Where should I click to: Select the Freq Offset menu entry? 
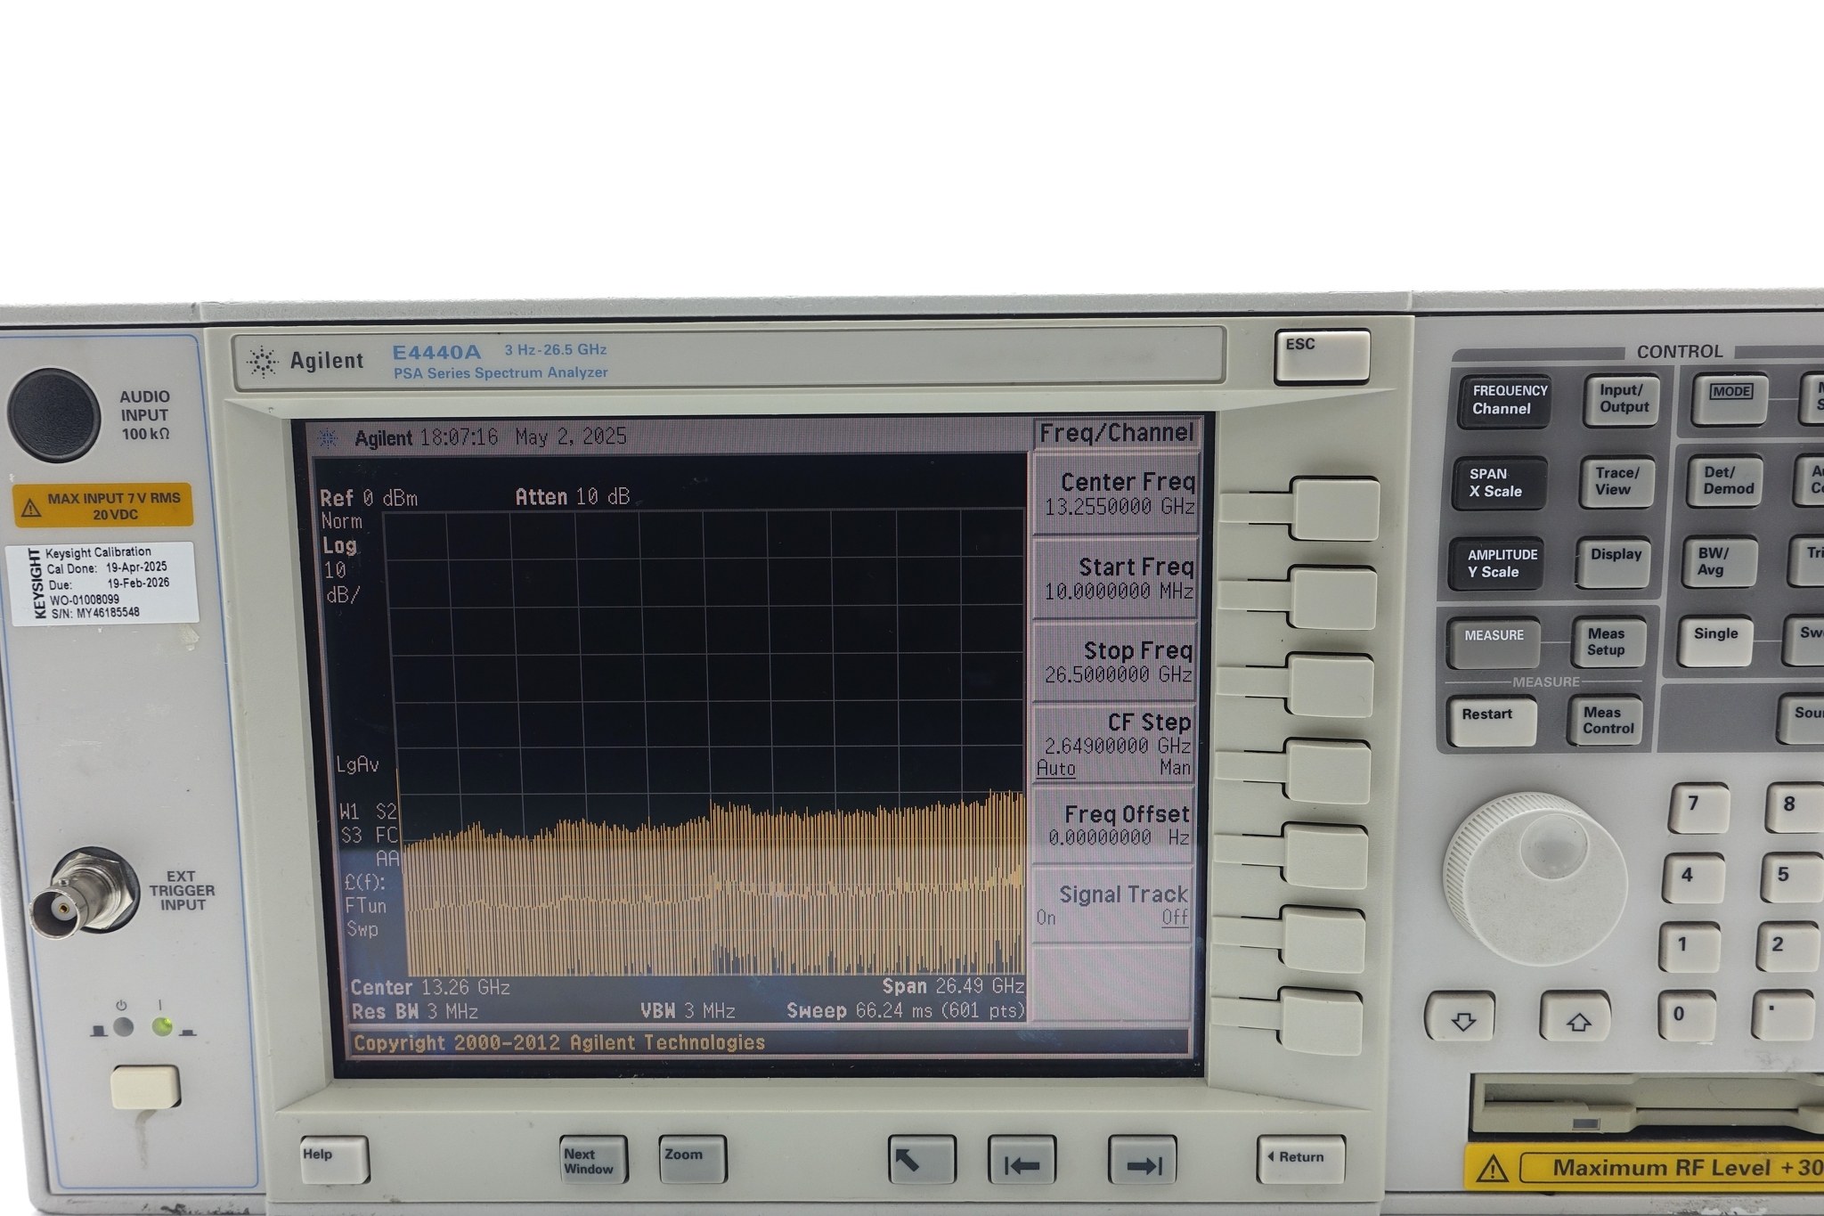coord(1111,824)
